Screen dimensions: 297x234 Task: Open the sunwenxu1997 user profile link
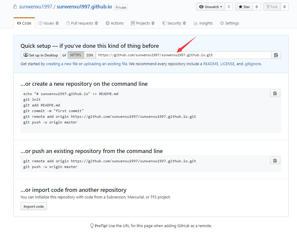click(36, 7)
